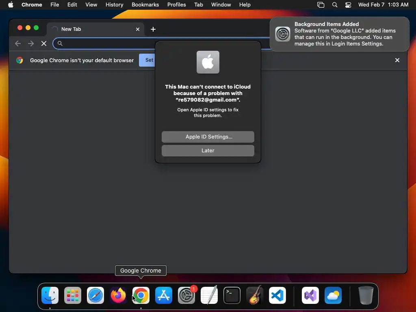Open Spotlight search in menu bar
Screen dimensions: 416x312
point(335,5)
